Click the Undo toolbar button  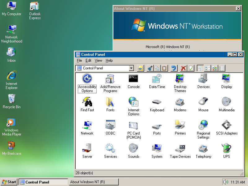(x=174, y=68)
